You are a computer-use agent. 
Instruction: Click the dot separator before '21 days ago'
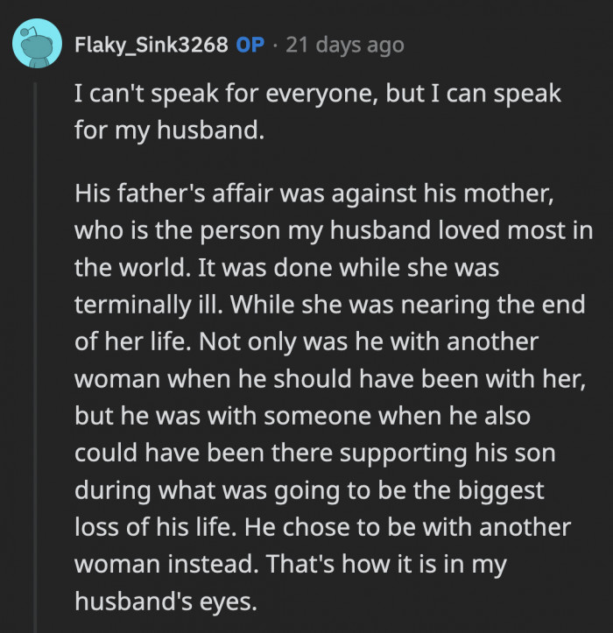(x=275, y=45)
